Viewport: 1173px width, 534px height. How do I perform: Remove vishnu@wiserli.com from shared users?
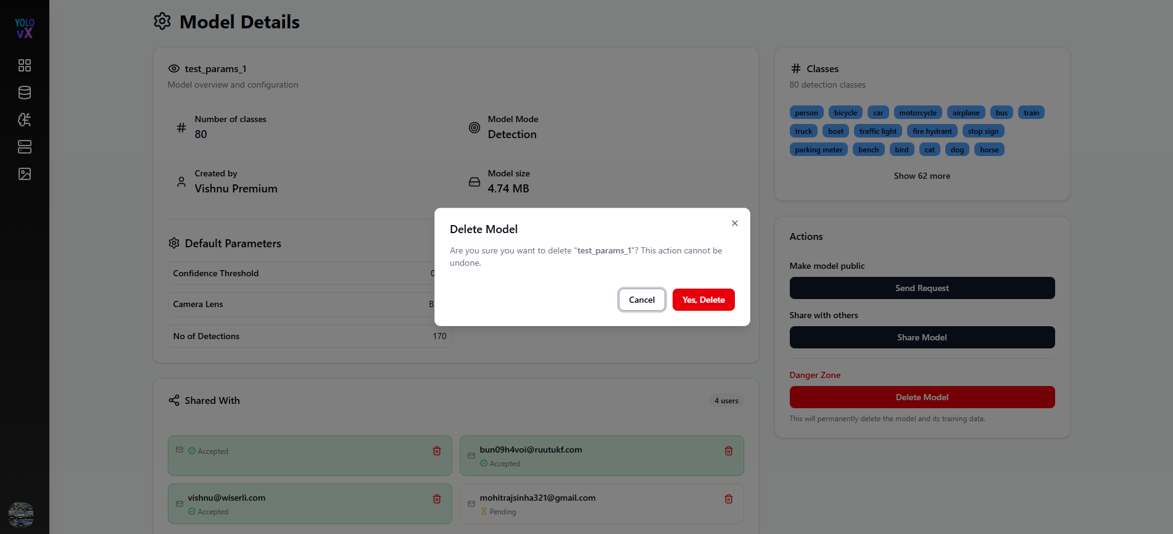point(437,499)
